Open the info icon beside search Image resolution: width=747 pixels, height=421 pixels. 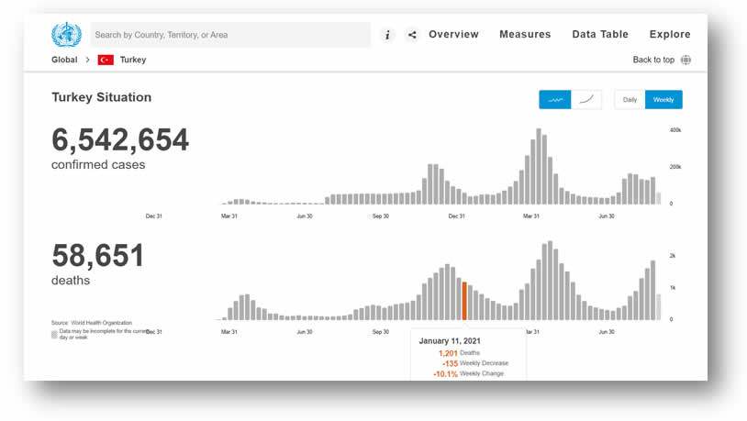click(387, 35)
